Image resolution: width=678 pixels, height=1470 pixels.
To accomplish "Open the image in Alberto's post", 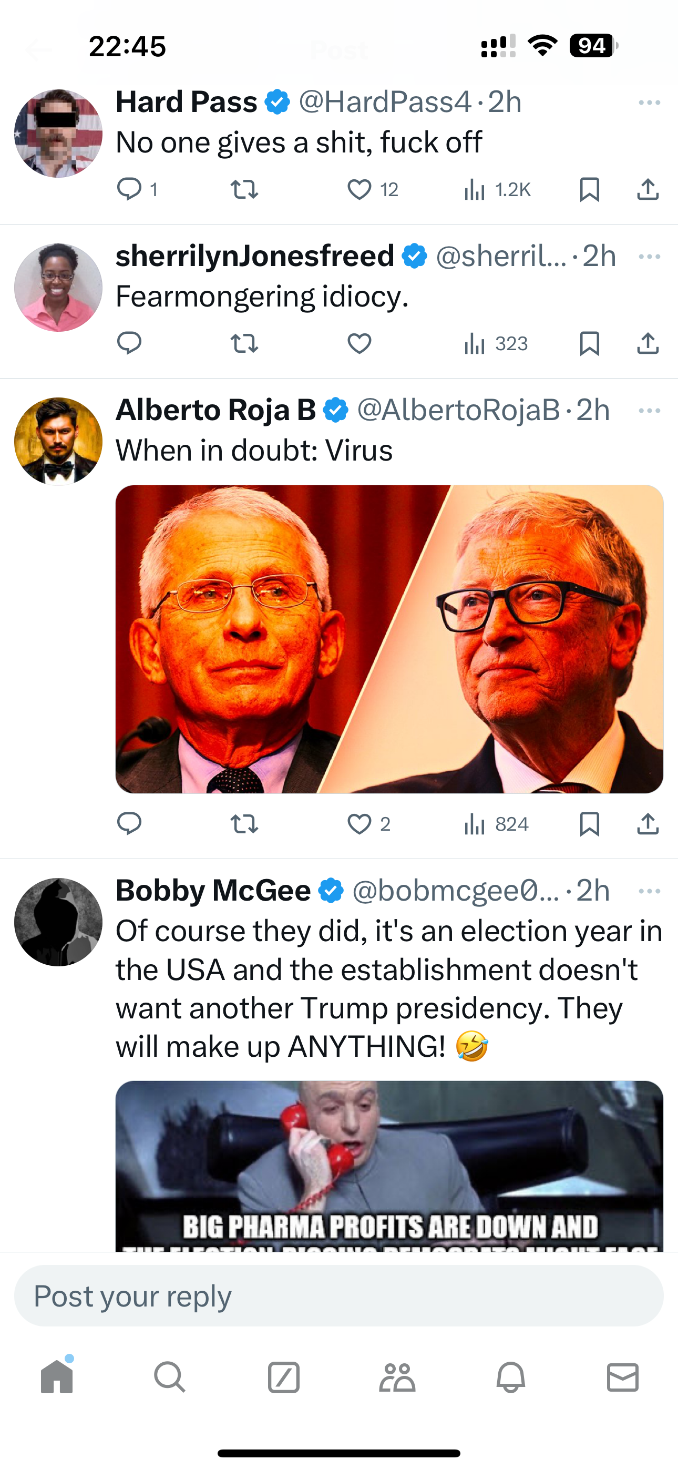I will click(x=389, y=639).
